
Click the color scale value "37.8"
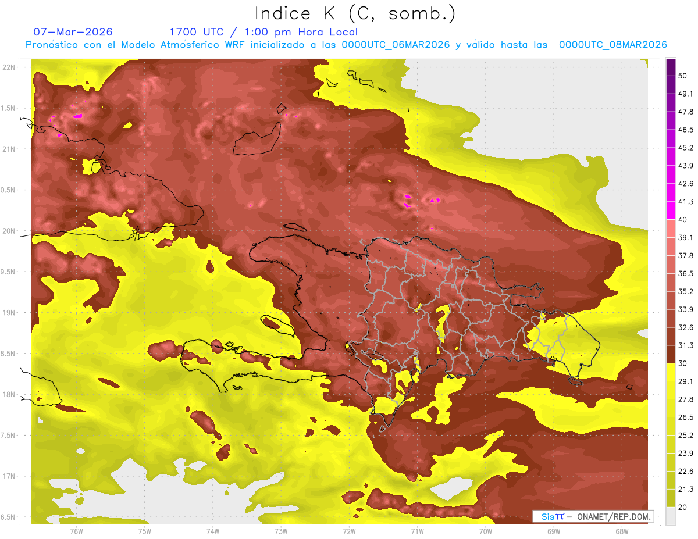pos(686,255)
